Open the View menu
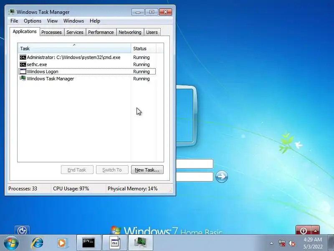This screenshot has height=251, width=334. coord(53,21)
